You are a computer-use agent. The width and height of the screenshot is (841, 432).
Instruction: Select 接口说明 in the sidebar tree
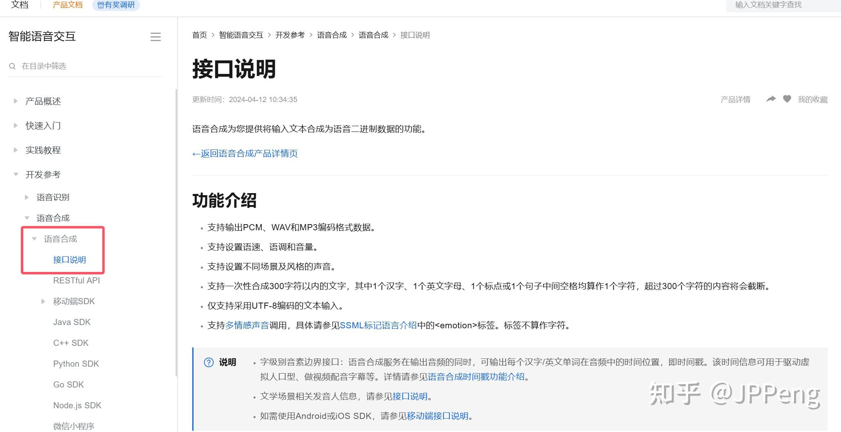(x=69, y=260)
